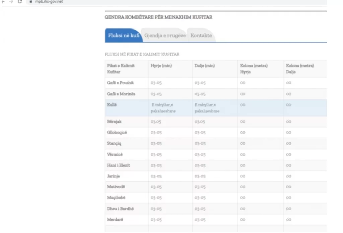
Task: Click Muçibabë Dalje value 03-05
Action: [x=200, y=198]
